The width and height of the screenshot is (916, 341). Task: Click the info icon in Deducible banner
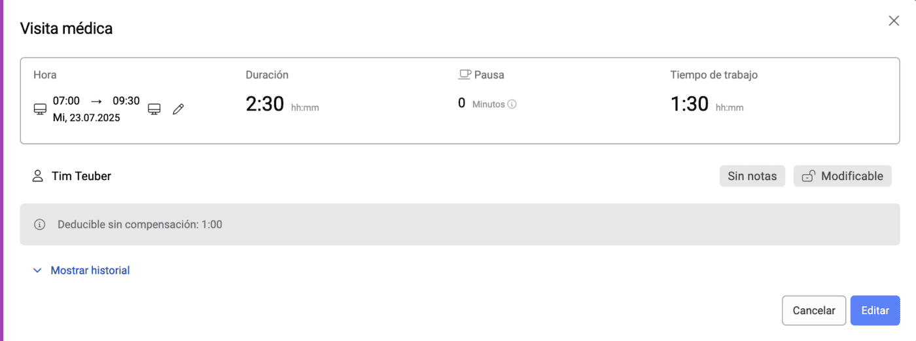click(x=40, y=224)
